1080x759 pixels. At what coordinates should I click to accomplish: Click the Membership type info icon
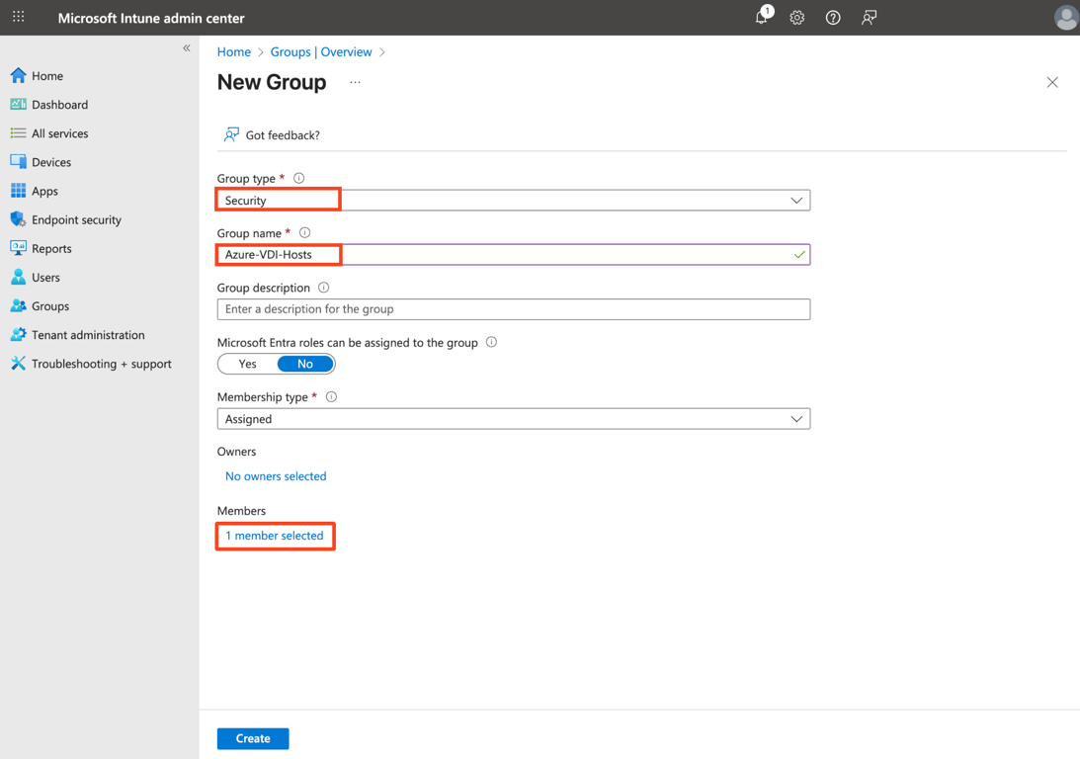coord(331,397)
